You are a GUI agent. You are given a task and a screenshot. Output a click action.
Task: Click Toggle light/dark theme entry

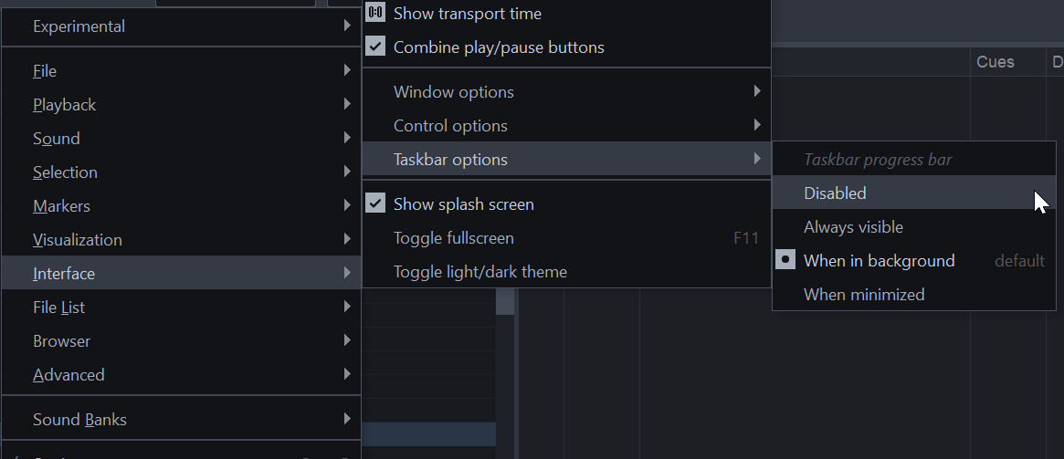pyautogui.click(x=479, y=272)
